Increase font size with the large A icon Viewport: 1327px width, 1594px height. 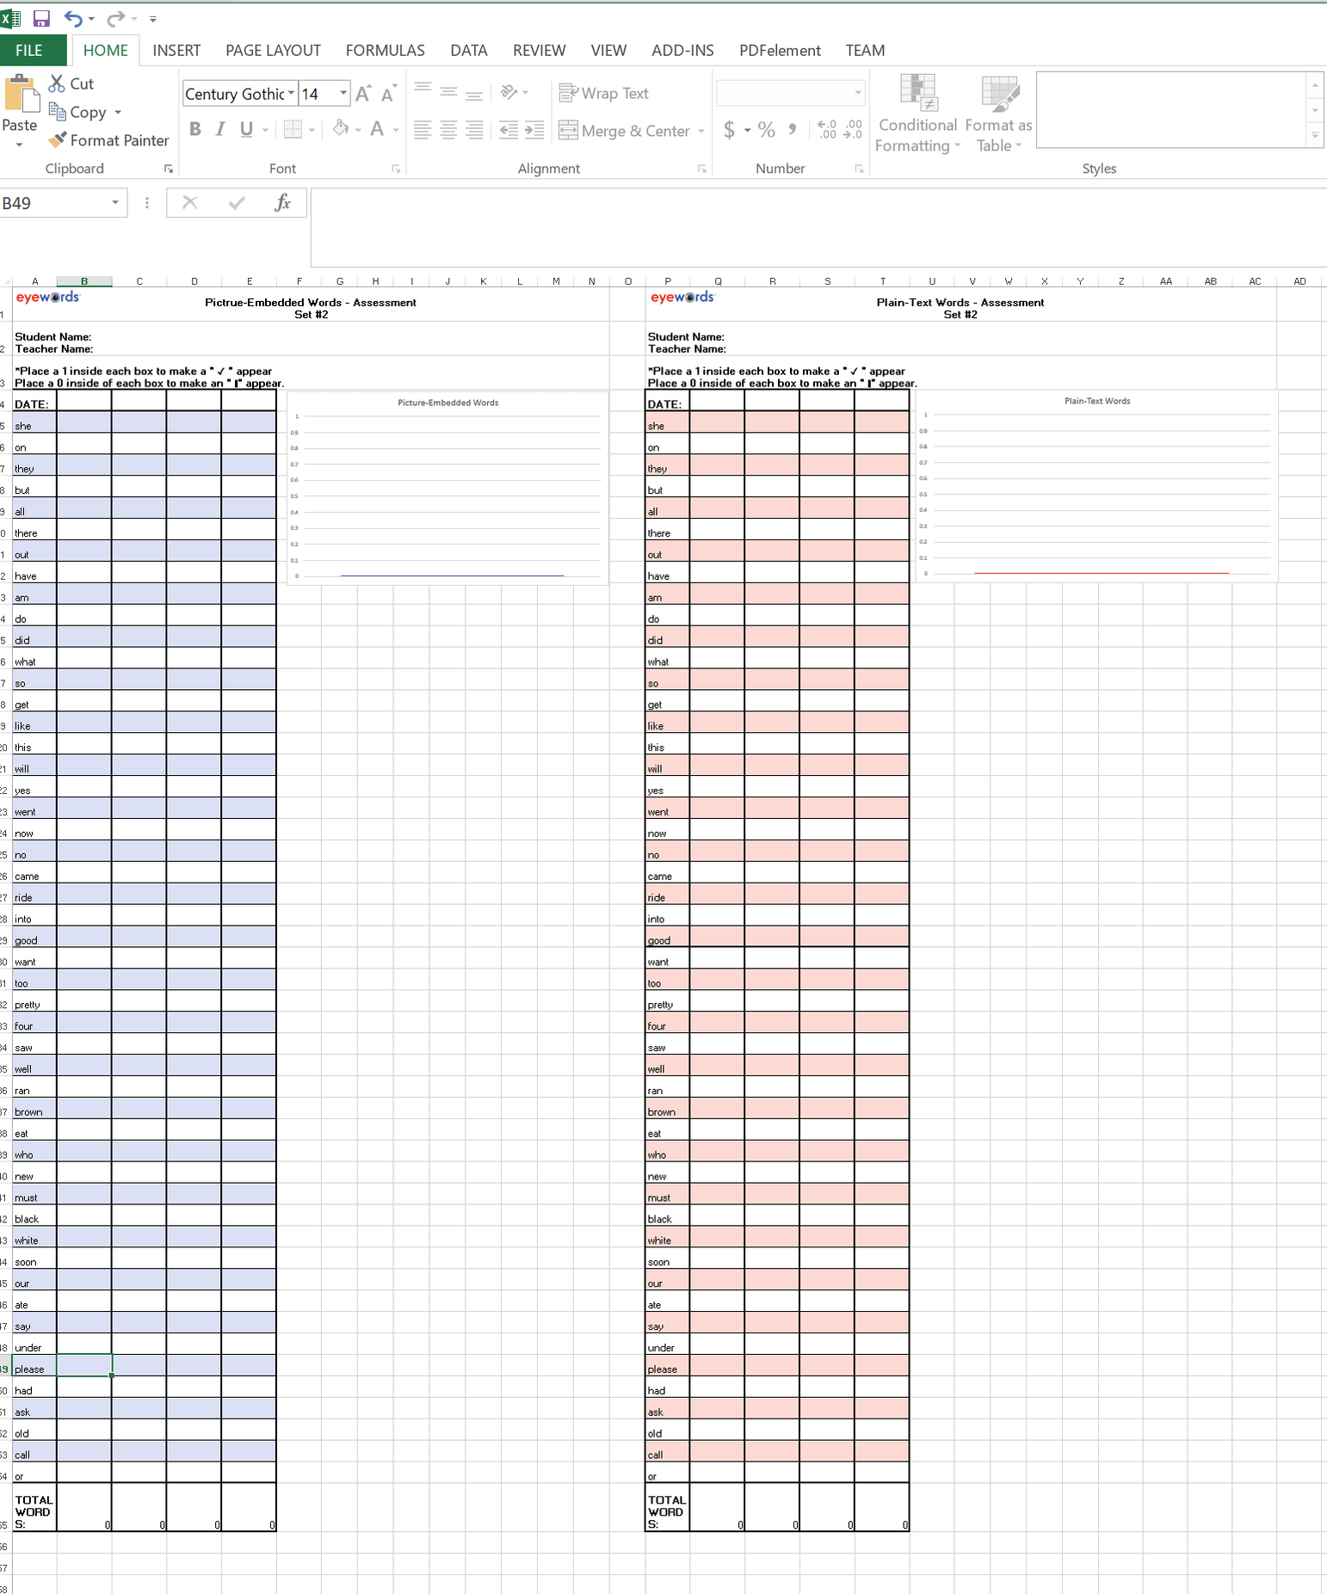click(363, 94)
